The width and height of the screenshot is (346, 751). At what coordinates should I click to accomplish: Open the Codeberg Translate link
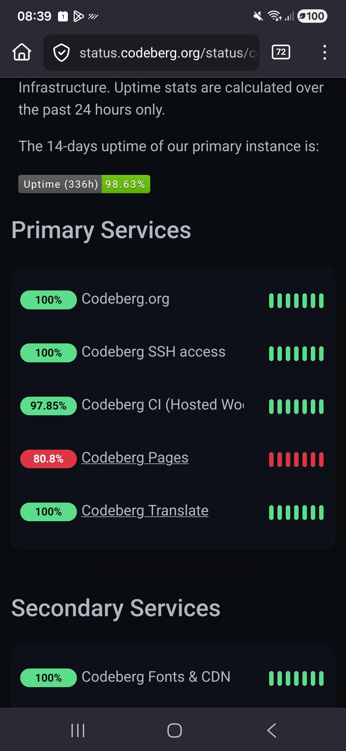(145, 511)
